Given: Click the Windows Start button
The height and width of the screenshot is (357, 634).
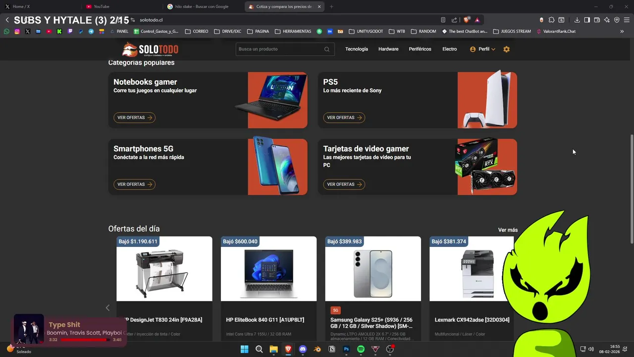Looking at the screenshot, I should pyautogui.click(x=244, y=349).
